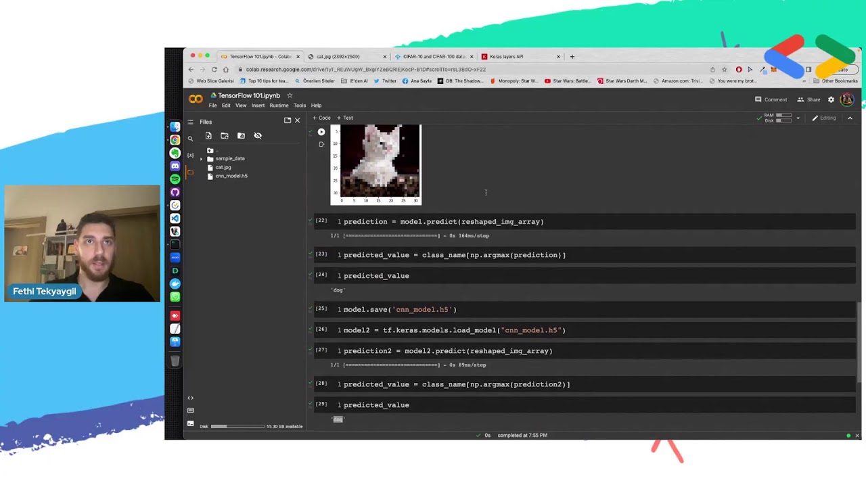This screenshot has height=487, width=866.
Task: Select the Files folder sidebar icon
Action: coord(190,172)
